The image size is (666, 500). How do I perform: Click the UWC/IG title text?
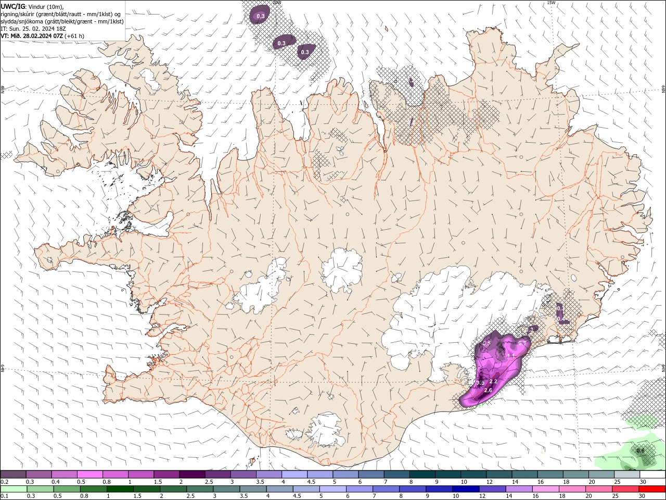(12, 6)
